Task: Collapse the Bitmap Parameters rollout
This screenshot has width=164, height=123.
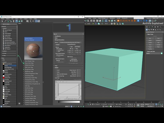Action: [68, 40]
